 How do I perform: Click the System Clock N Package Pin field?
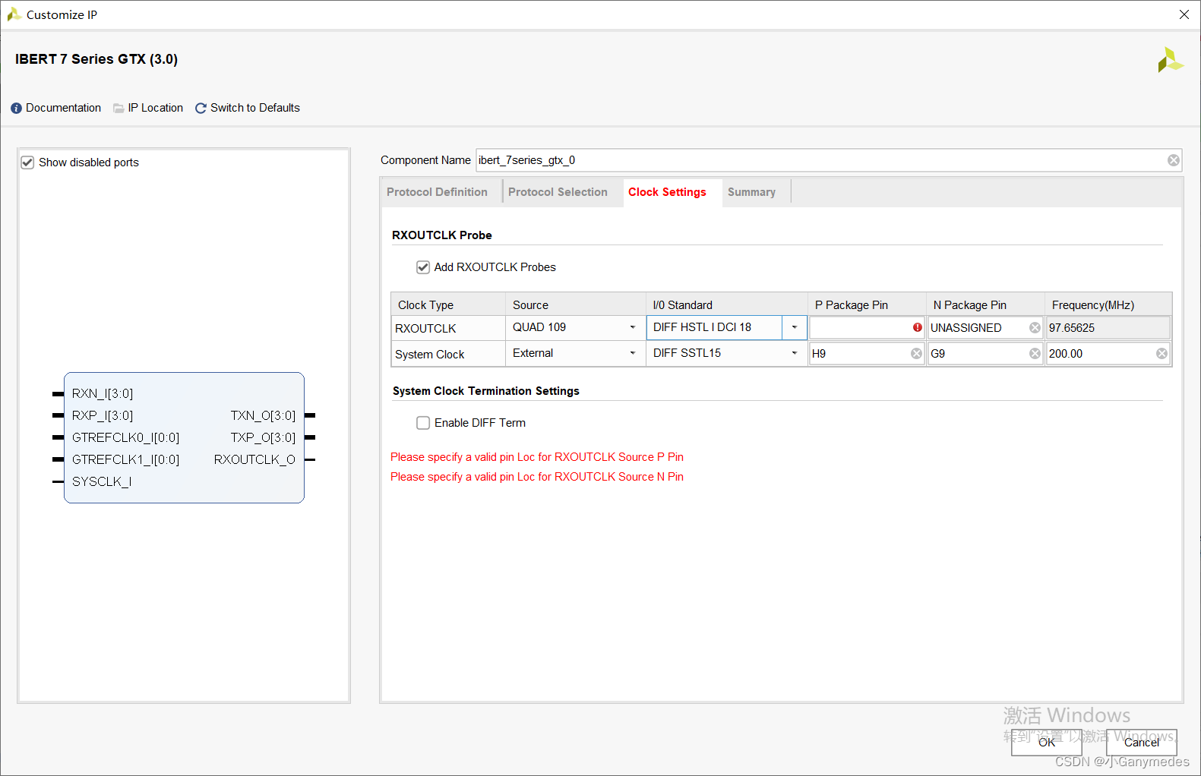985,354
